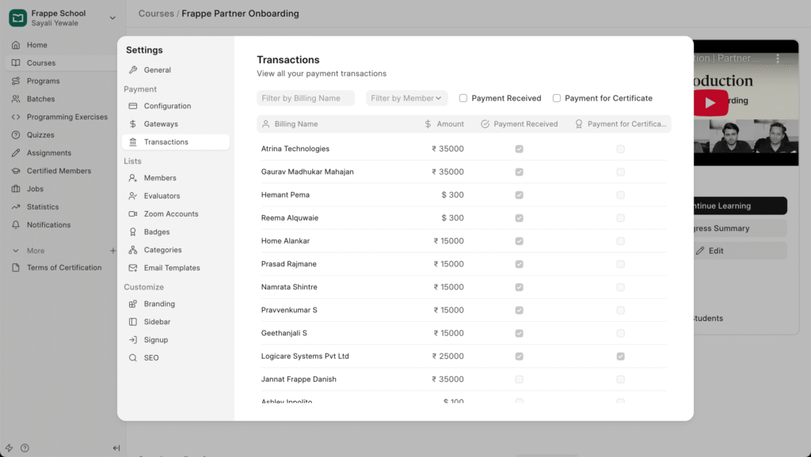The width and height of the screenshot is (811, 457).
Task: Collapse the More section in sidebar
Action: tap(16, 251)
